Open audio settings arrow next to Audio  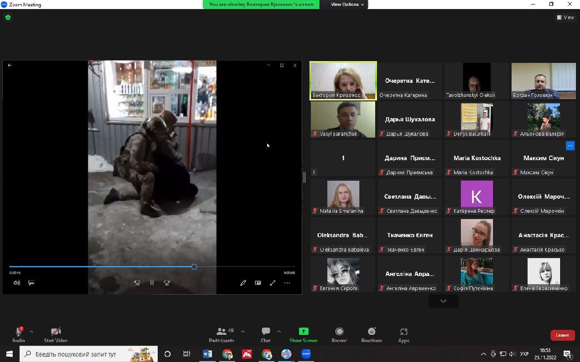point(31,332)
